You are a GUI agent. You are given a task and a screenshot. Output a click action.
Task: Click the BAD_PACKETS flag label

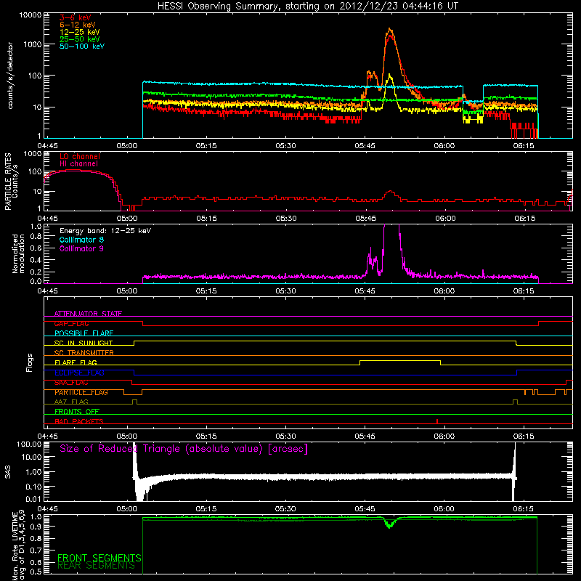coord(79,421)
